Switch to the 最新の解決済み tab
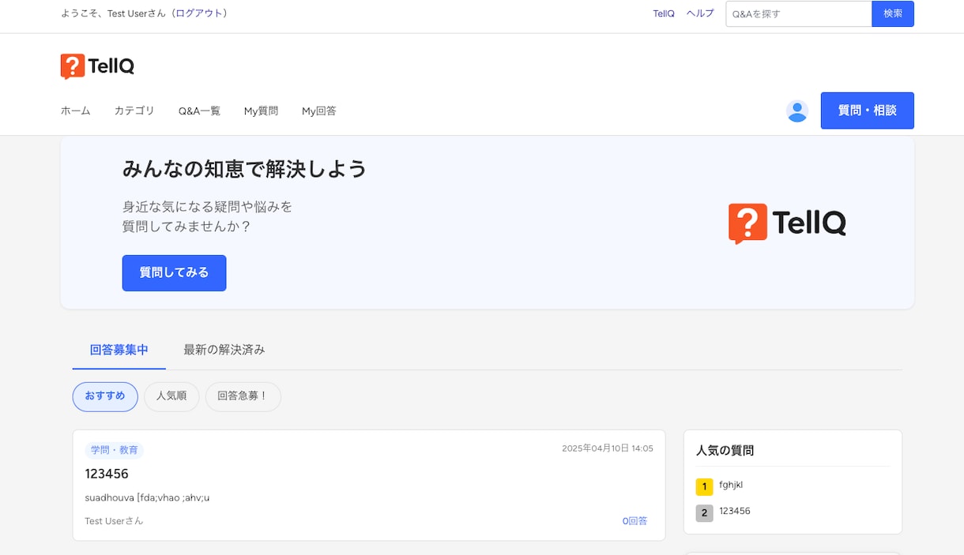The image size is (964, 555). 224,350
